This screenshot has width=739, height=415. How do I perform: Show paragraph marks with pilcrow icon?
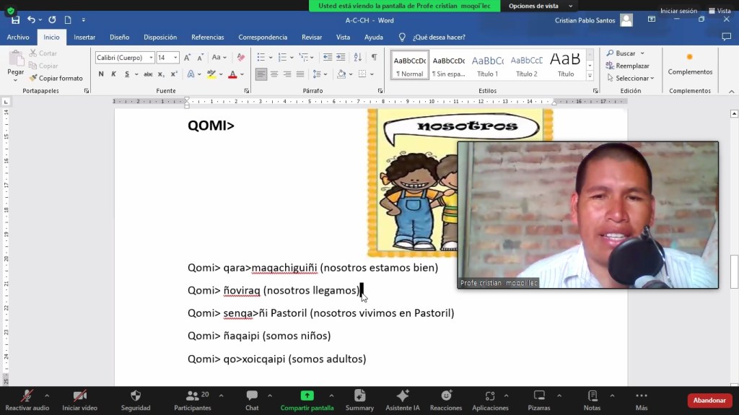[x=374, y=57]
